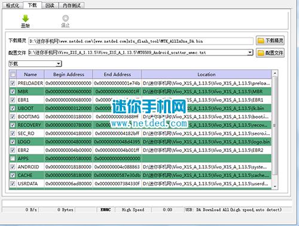The width and height of the screenshot is (299, 226).
Task: Click the green download arrow start icon
Action: coord(25,18)
